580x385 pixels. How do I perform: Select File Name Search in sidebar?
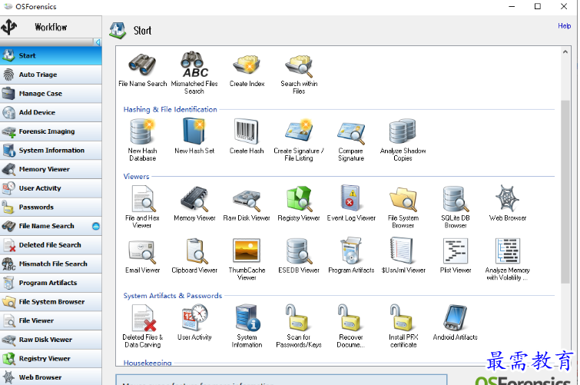pos(51,226)
